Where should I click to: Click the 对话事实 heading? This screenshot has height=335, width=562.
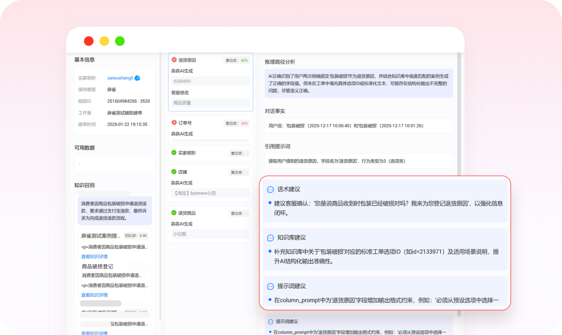[x=275, y=111]
